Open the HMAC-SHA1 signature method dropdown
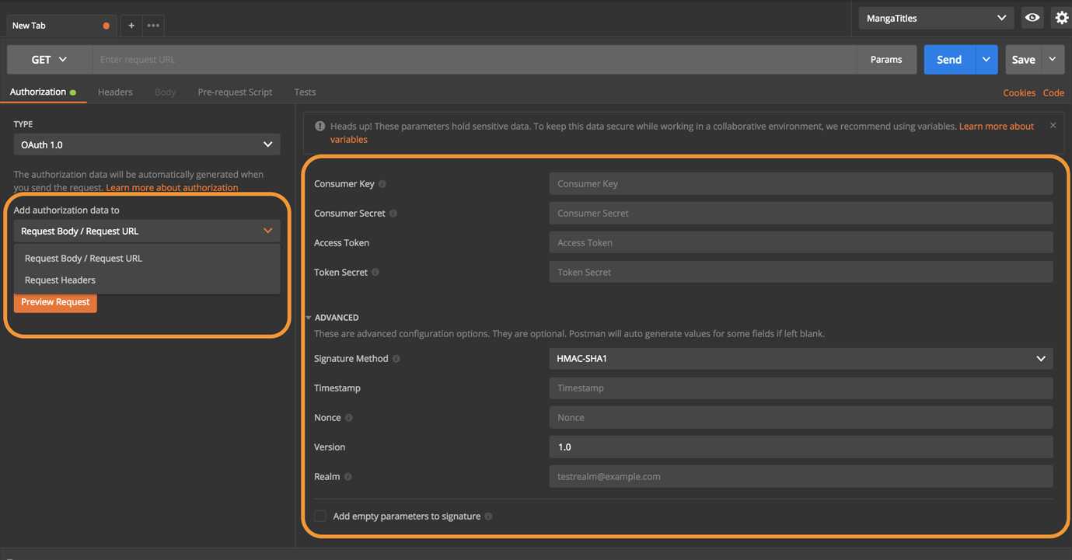The image size is (1072, 560). pyautogui.click(x=801, y=359)
